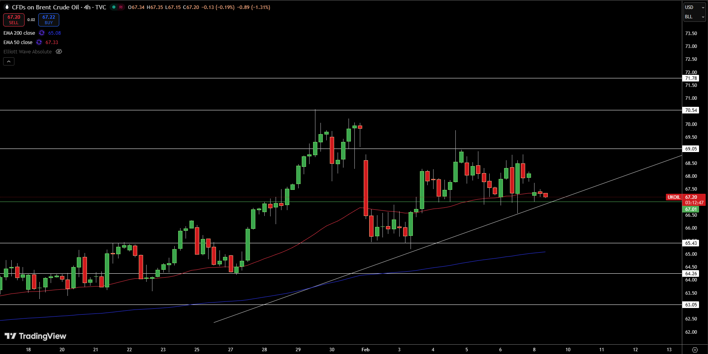Click the 67.20 SELL button
Image resolution: width=708 pixels, height=354 pixels.
click(x=14, y=19)
